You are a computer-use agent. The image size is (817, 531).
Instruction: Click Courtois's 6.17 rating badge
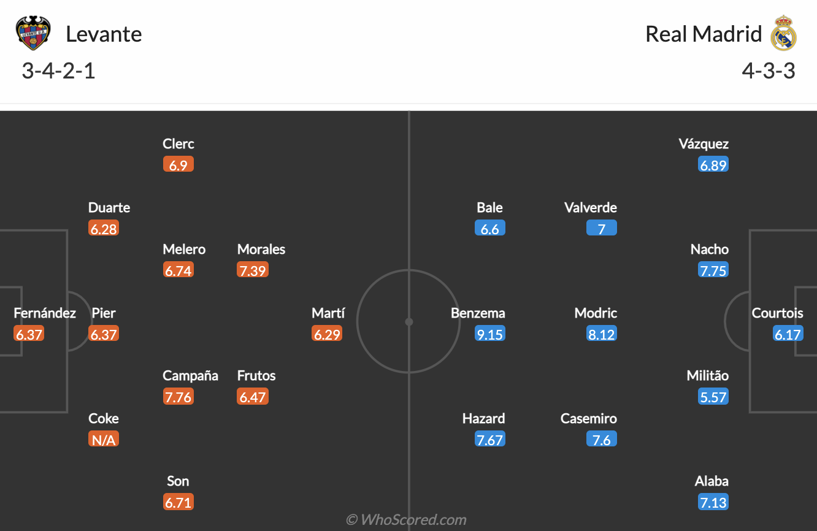(x=788, y=334)
